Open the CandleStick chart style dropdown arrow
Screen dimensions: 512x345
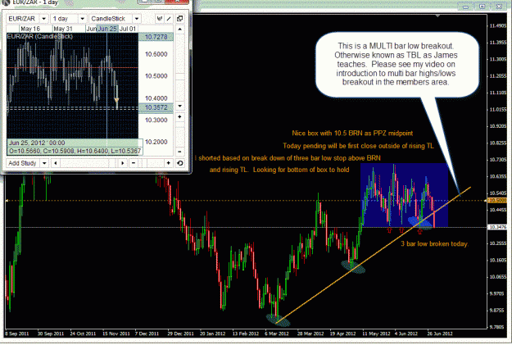coord(137,19)
